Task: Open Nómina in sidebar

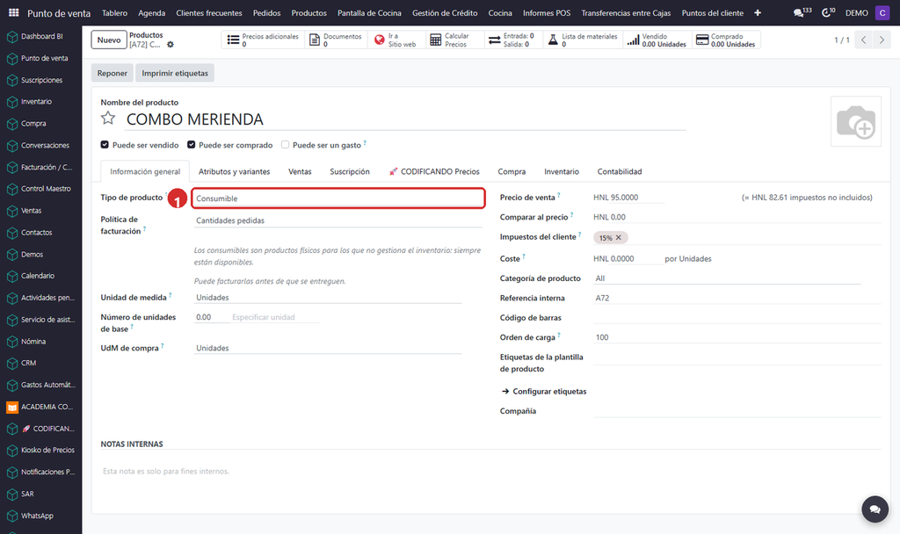Action: click(33, 342)
